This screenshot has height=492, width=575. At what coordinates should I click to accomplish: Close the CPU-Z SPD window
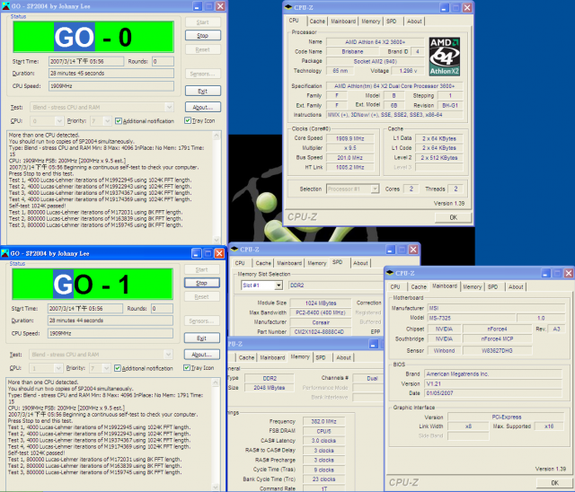[413, 250]
